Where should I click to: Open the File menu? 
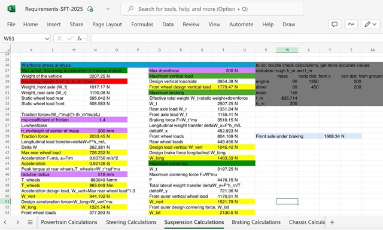pos(11,24)
